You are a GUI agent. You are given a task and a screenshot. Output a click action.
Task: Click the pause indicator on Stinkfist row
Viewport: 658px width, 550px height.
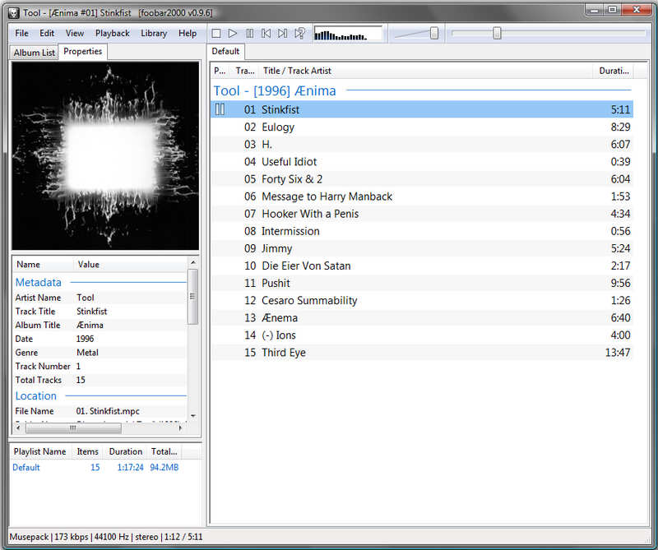click(220, 109)
